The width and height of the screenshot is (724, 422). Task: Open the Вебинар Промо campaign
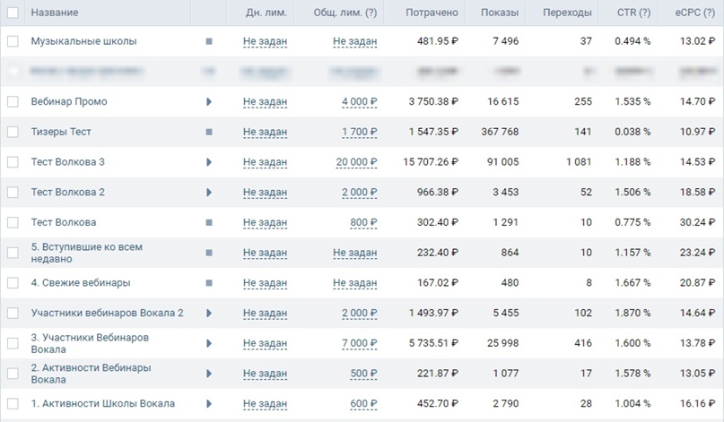(69, 102)
